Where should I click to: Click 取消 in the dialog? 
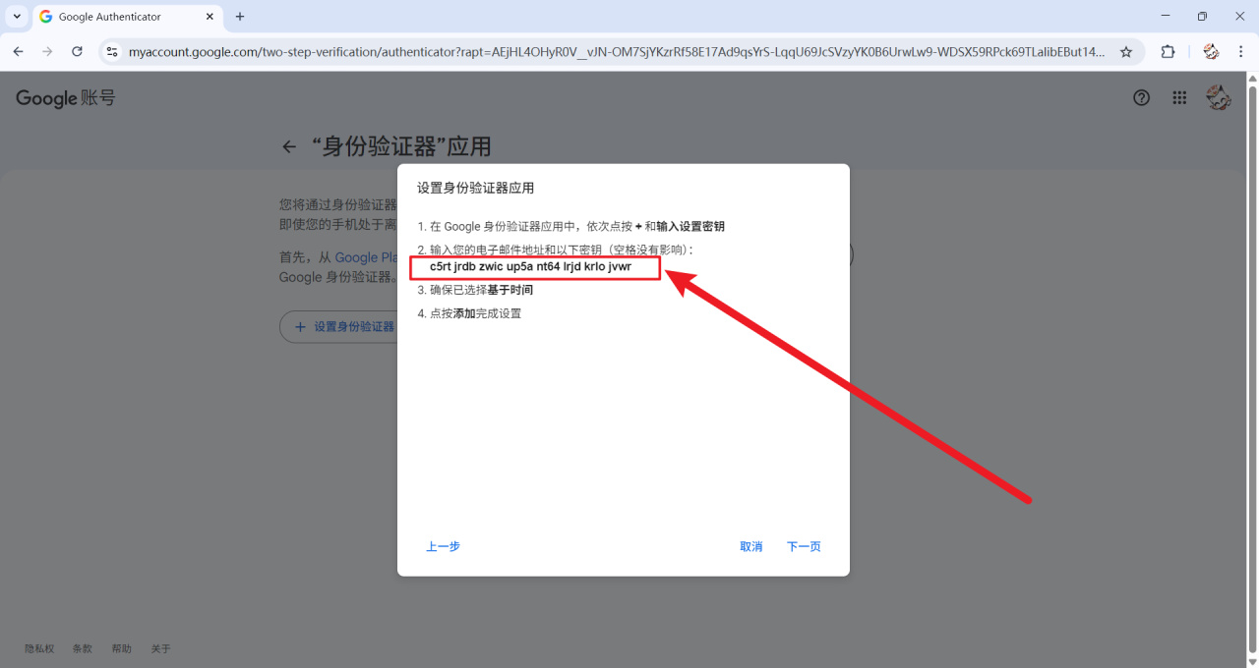(x=750, y=546)
